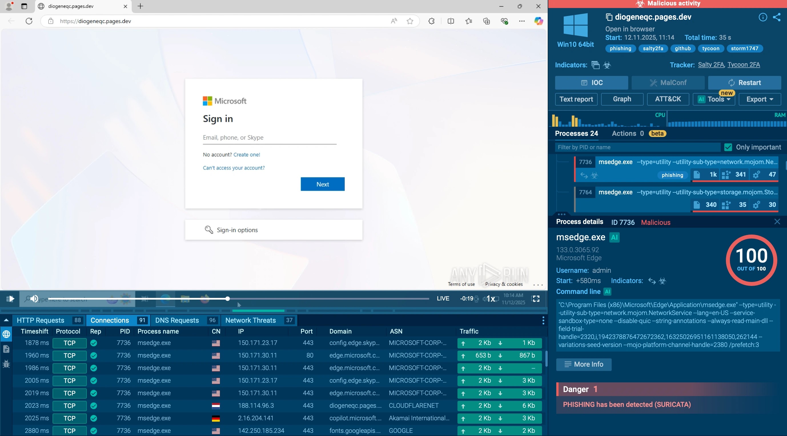This screenshot has width=787, height=436.
Task: Open the Network Threats tab
Action: point(250,320)
